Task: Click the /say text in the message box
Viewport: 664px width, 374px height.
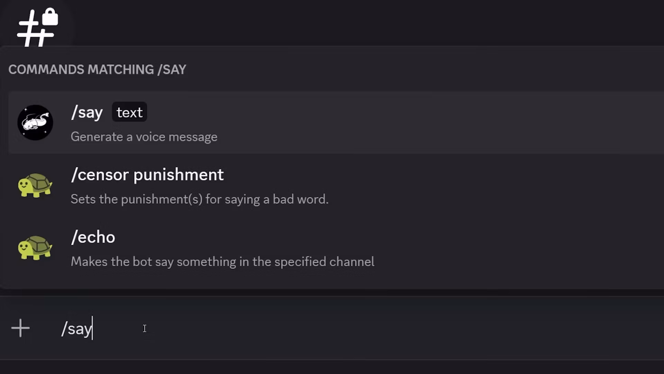Action: [x=76, y=328]
